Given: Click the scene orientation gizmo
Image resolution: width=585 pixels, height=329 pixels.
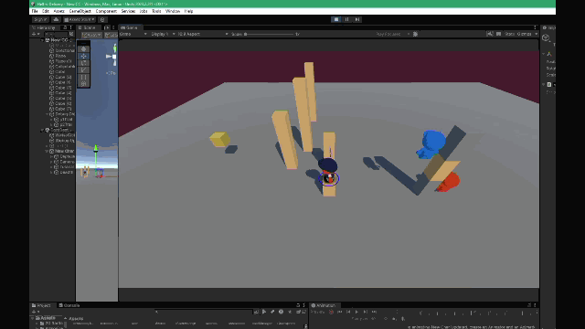Looking at the screenshot, I should tap(112, 55).
